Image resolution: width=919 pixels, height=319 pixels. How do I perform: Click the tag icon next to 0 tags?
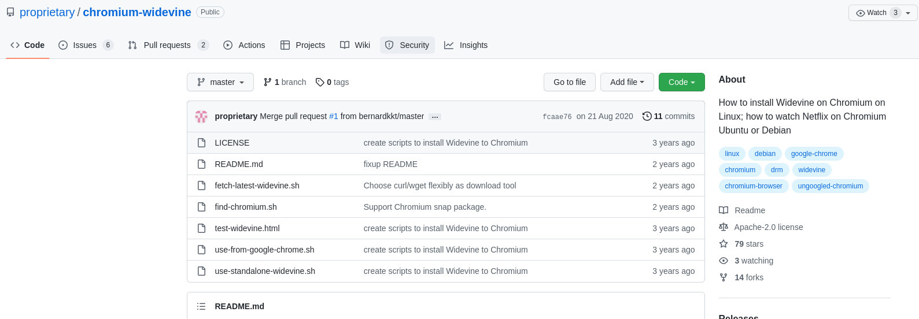pyautogui.click(x=320, y=82)
